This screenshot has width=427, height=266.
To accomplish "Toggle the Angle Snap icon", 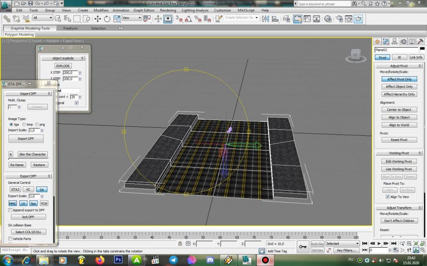I will coord(188,19).
